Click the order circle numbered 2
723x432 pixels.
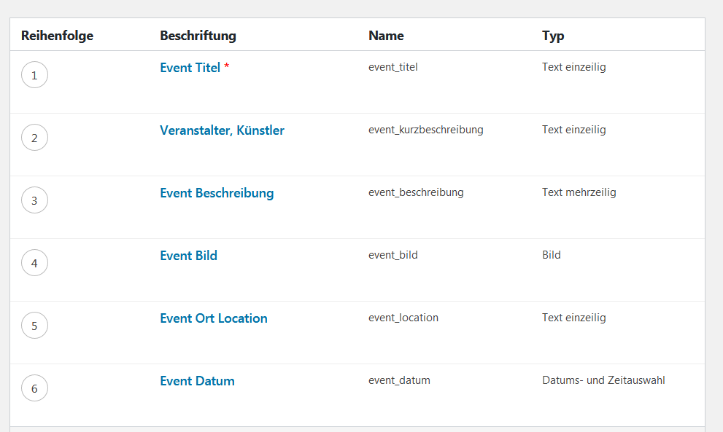point(34,137)
